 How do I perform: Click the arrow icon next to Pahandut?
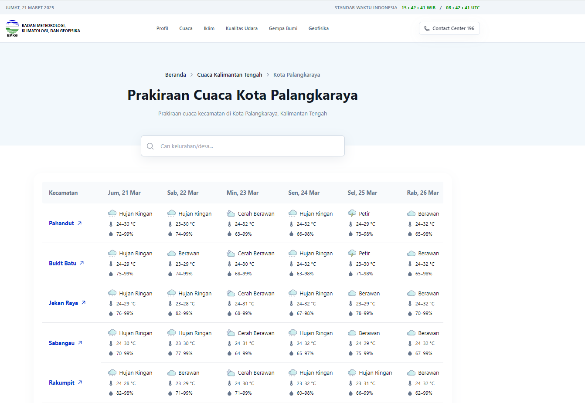pyautogui.click(x=80, y=223)
